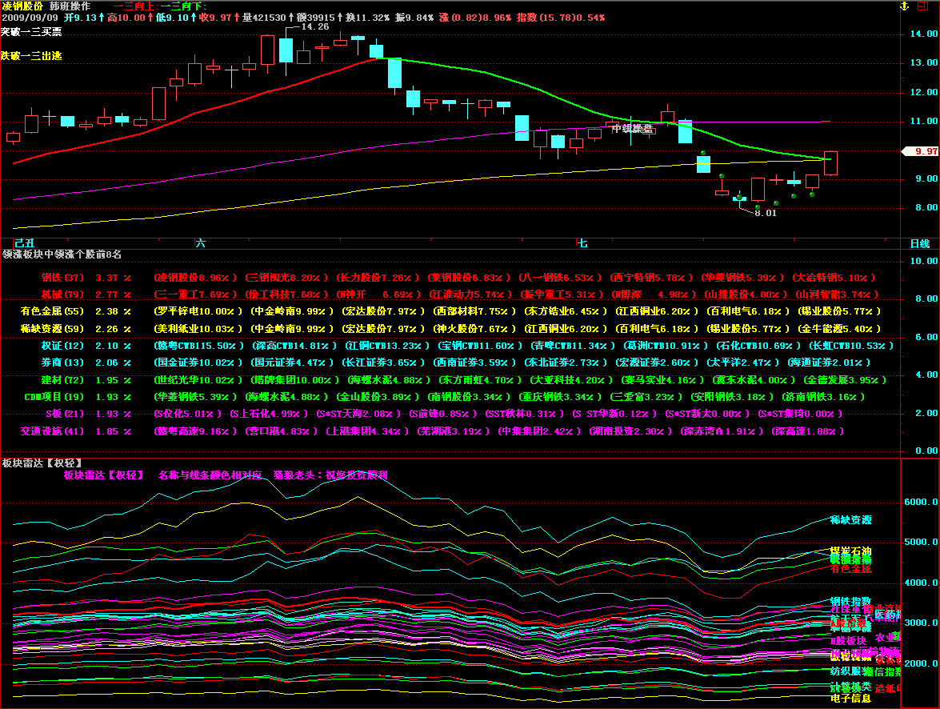This screenshot has width=940, height=709.
Task: Click the 电子信息 line label
Action: [x=850, y=699]
